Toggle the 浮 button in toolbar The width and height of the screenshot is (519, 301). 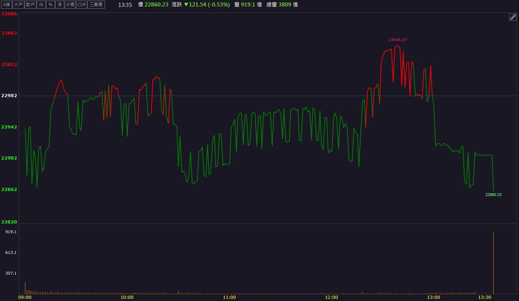pos(60,5)
